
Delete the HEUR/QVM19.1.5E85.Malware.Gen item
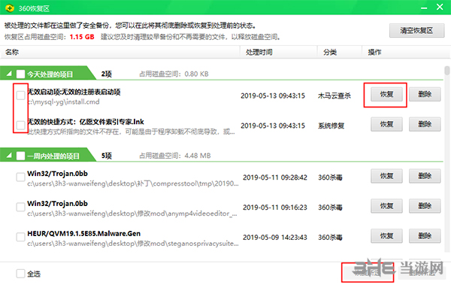pyautogui.click(x=425, y=236)
